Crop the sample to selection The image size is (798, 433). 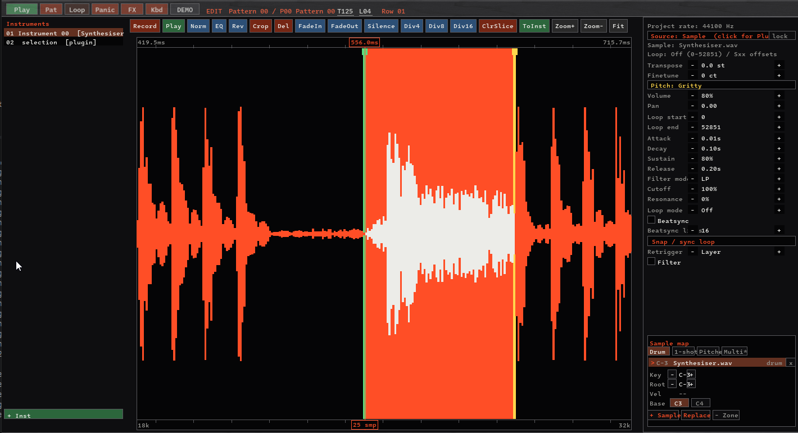coord(261,26)
